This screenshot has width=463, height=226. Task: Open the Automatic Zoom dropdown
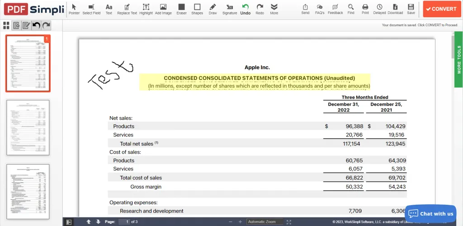pos(265,222)
